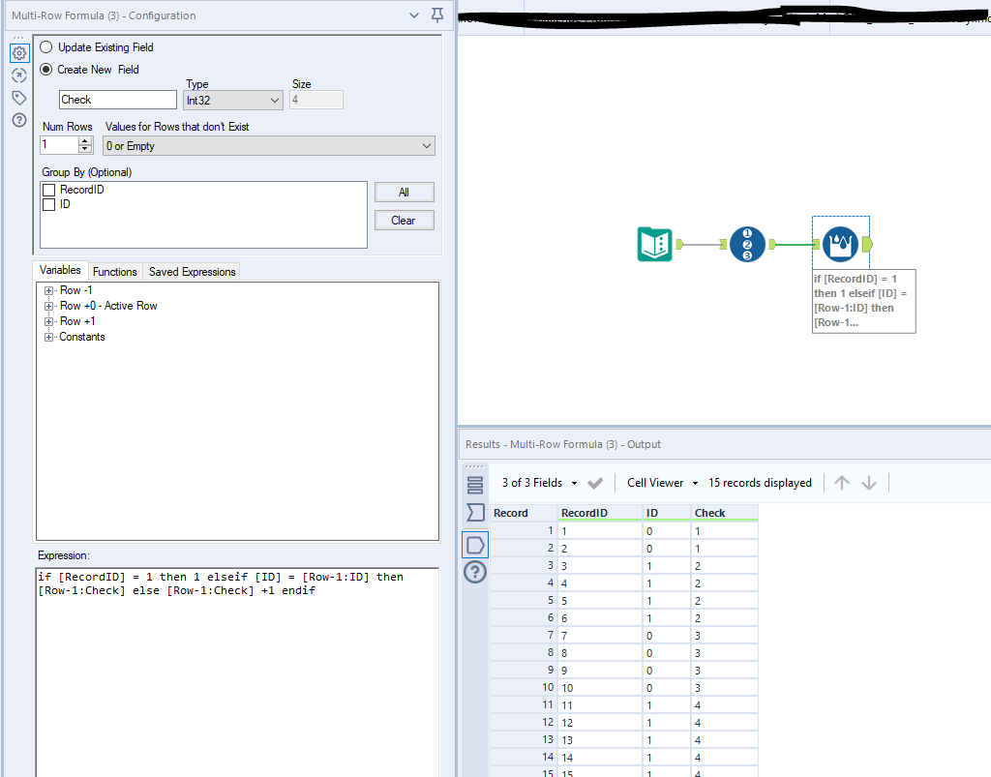Viewport: 991px width, 777px height.
Task: Open the Values for Rows dropdown showing 0 or Empty
Action: [x=269, y=145]
